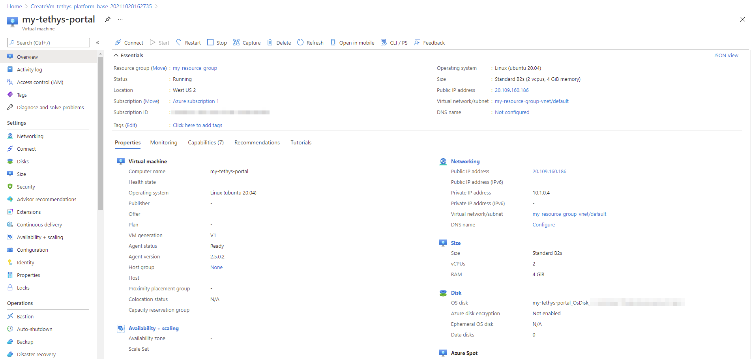Close the virtual machine blade
751x359 pixels.
742,19
